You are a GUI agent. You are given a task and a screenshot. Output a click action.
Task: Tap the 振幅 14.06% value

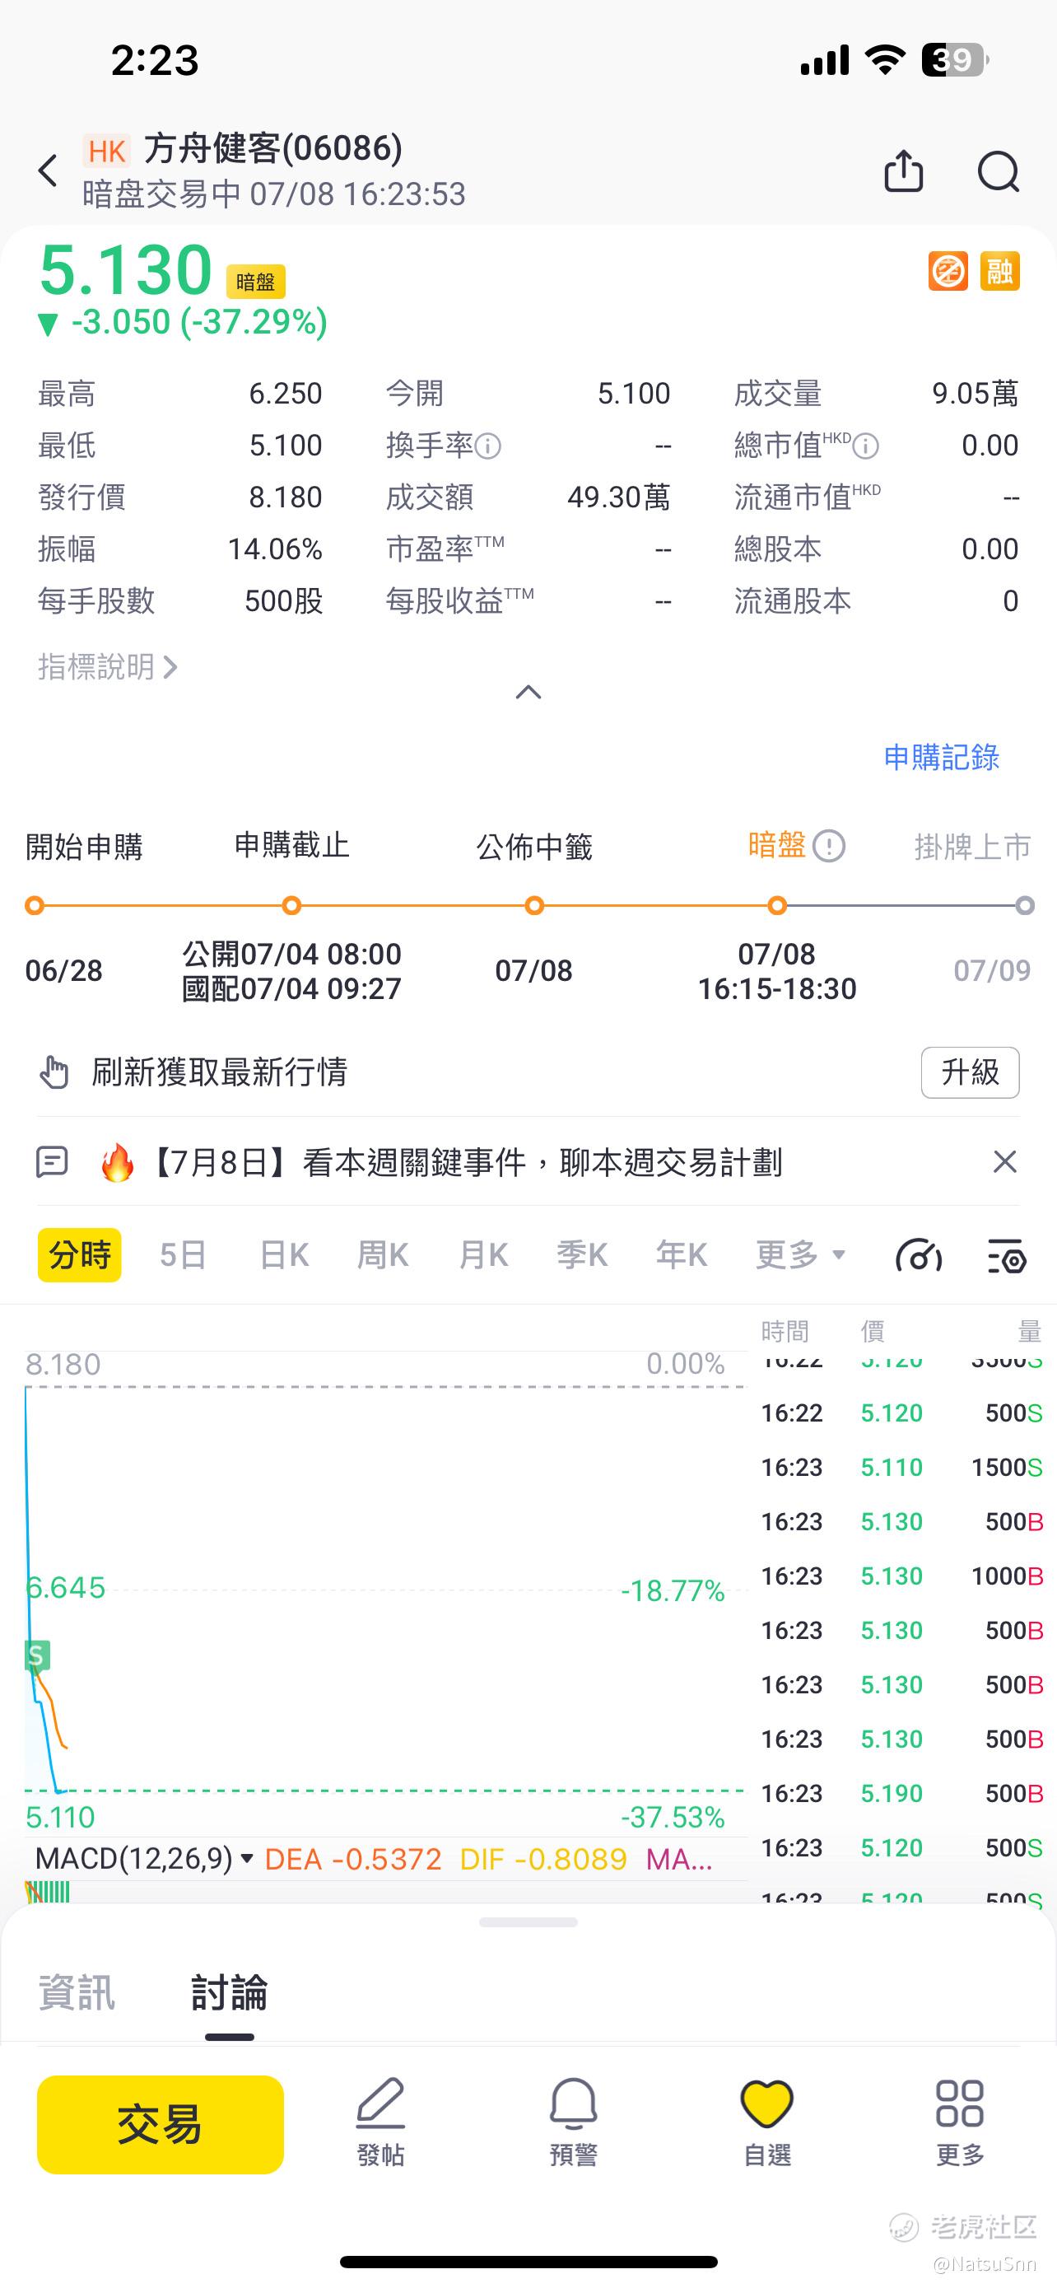(x=274, y=549)
